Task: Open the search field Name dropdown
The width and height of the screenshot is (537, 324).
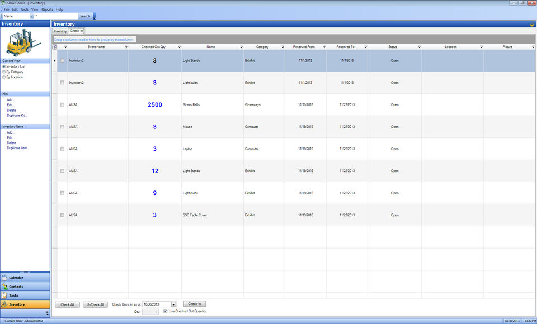Action: [32, 16]
